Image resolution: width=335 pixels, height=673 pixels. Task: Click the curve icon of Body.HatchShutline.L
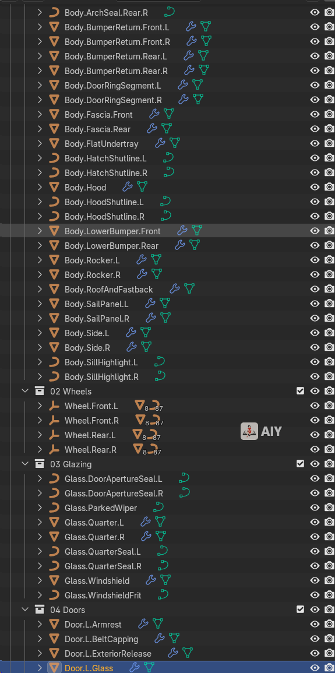[x=54, y=158]
